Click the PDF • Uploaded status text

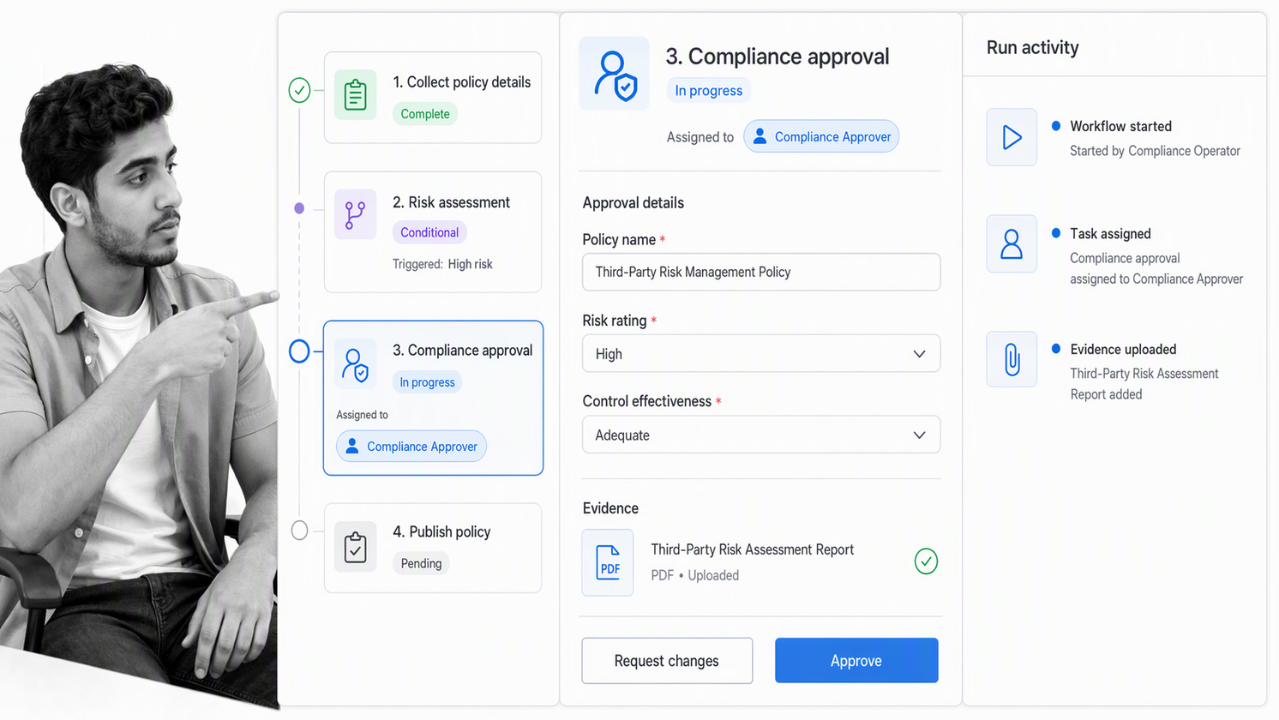(x=695, y=575)
